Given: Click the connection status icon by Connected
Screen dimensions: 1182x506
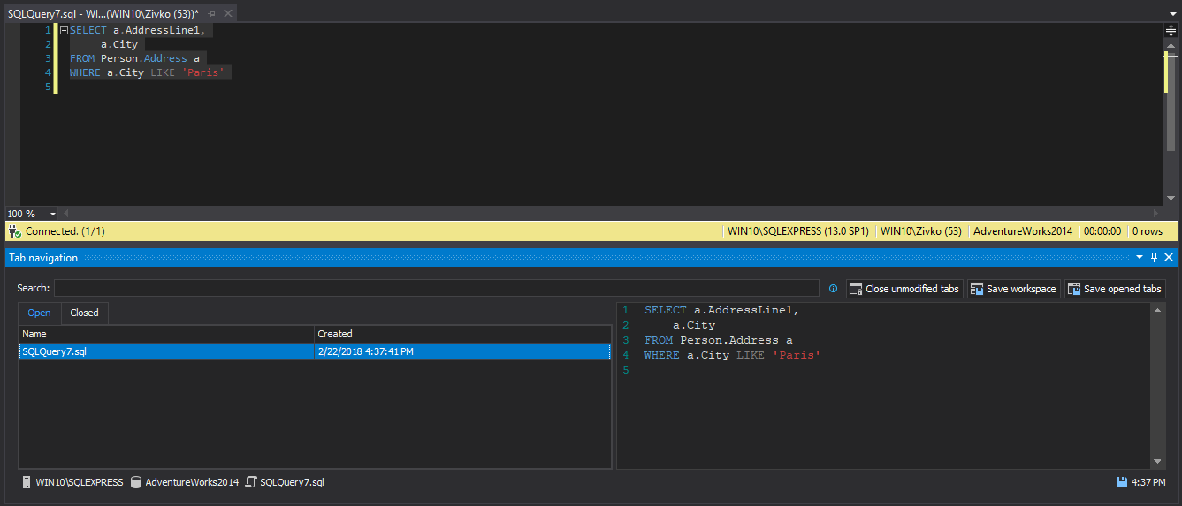Looking at the screenshot, I should coord(14,231).
